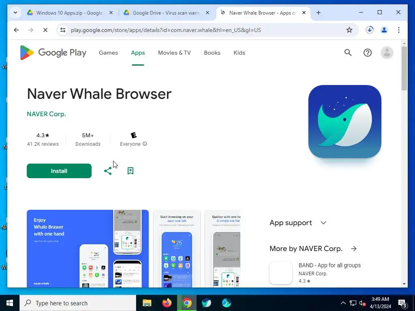Click the Chrome taskbar icon
This screenshot has width=415, height=311.
[186, 303]
